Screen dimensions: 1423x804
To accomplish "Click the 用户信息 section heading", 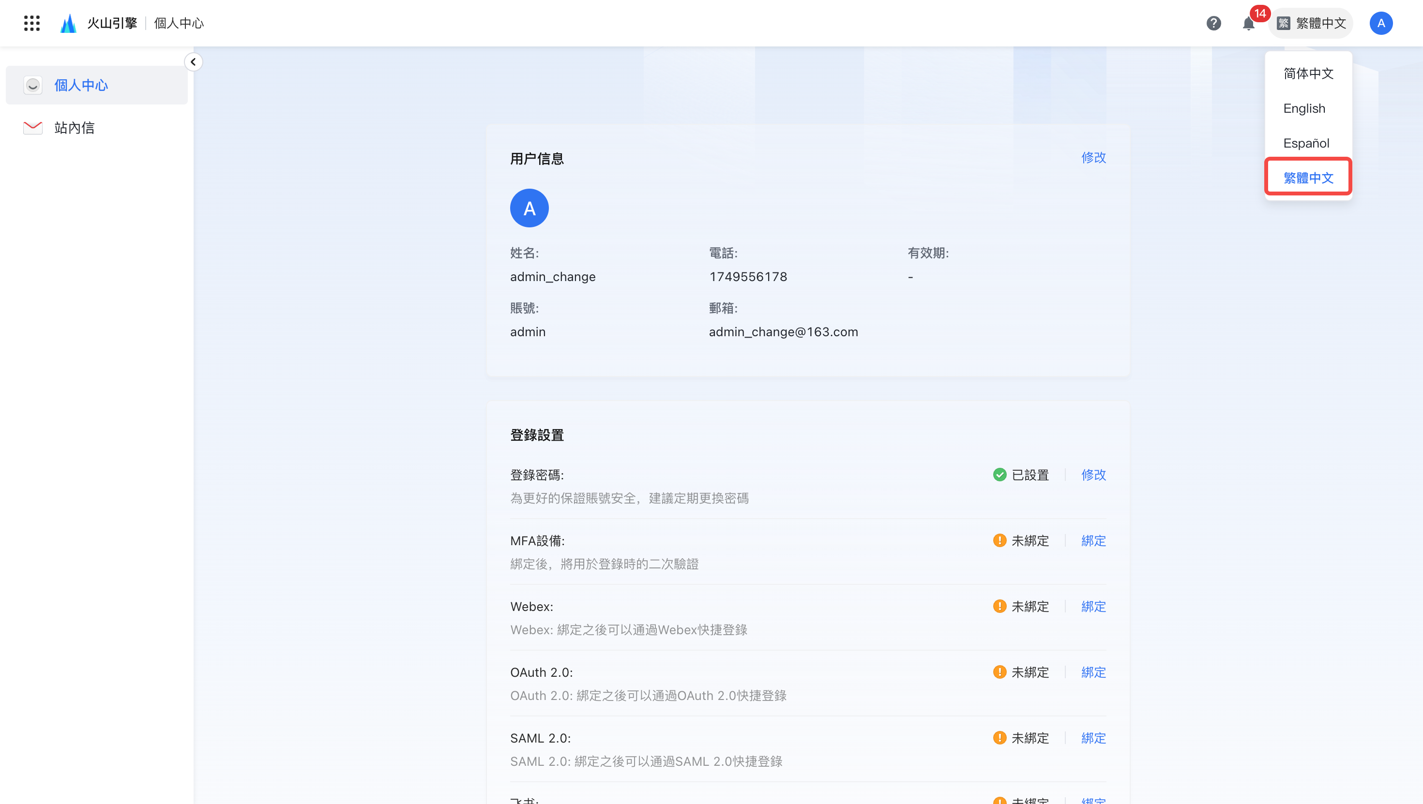I will click(536, 159).
